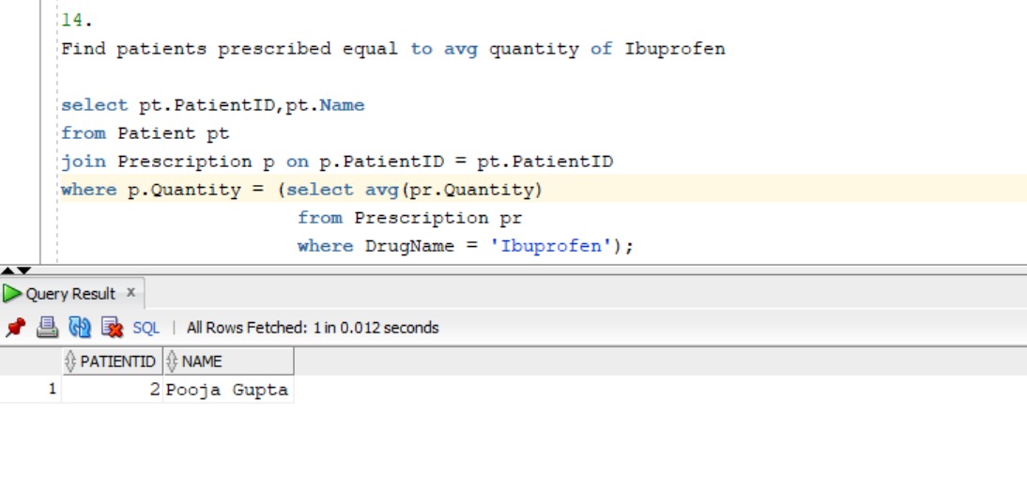Screen dimensions: 1027x492
Task: Place cursor on 'from Patient pt' line
Action: coord(146,133)
